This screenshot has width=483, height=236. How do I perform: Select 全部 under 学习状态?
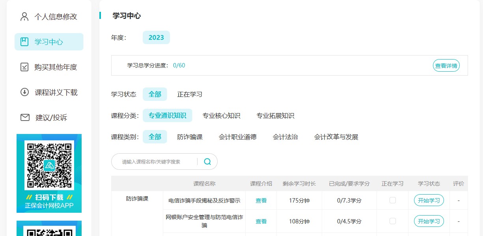[155, 94]
